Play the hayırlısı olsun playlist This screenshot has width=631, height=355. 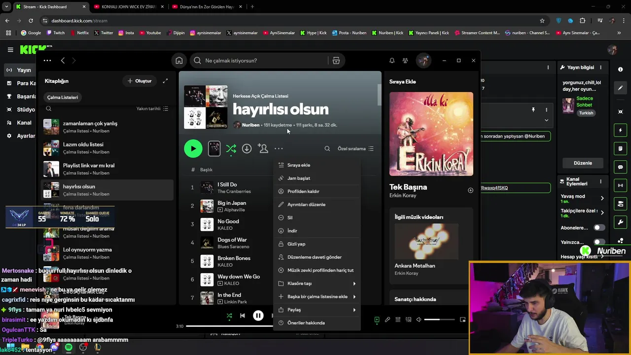point(193,148)
